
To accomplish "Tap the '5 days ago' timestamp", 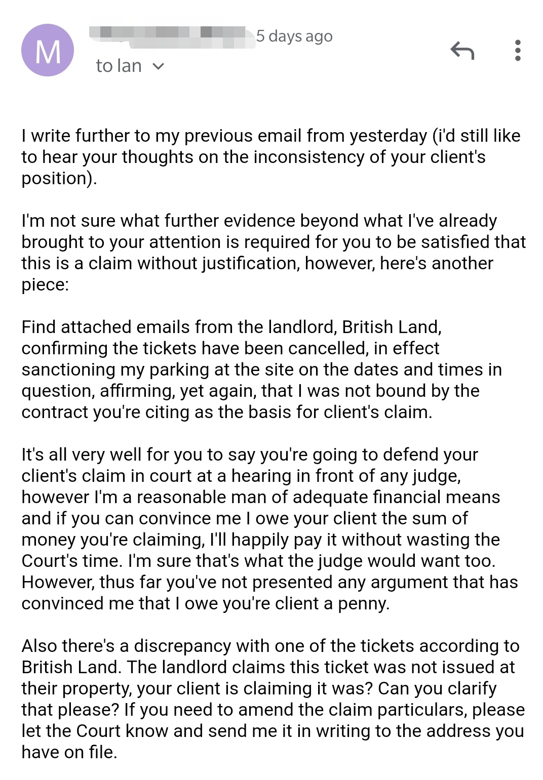I will click(x=294, y=36).
